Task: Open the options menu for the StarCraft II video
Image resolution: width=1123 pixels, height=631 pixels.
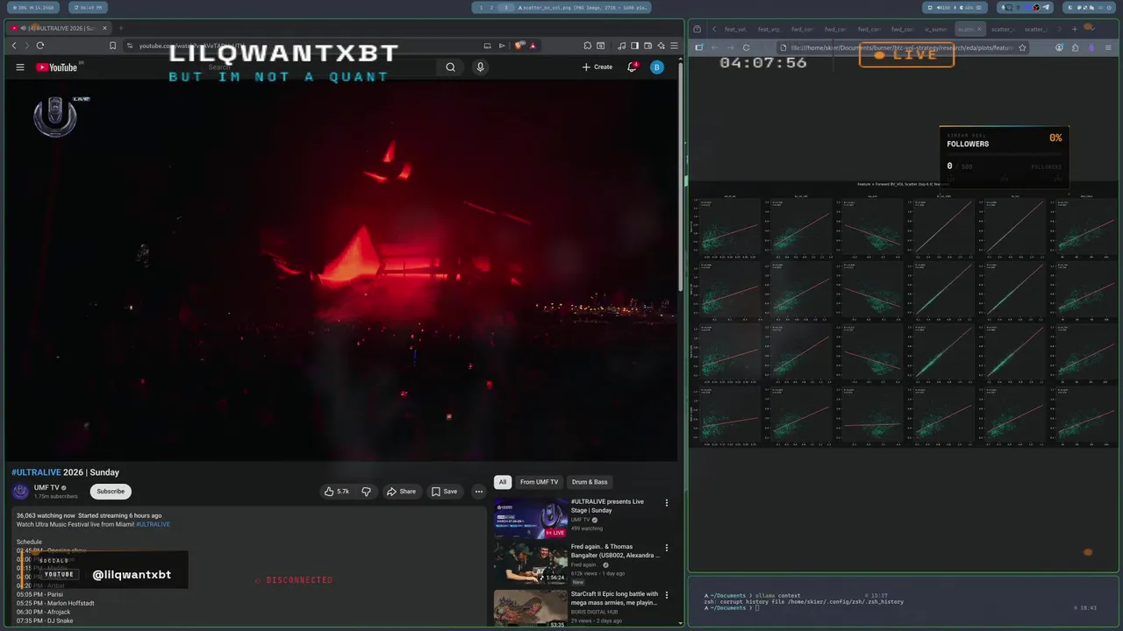Action: click(666, 594)
